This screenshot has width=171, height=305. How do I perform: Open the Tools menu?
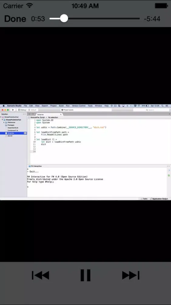[90, 106]
